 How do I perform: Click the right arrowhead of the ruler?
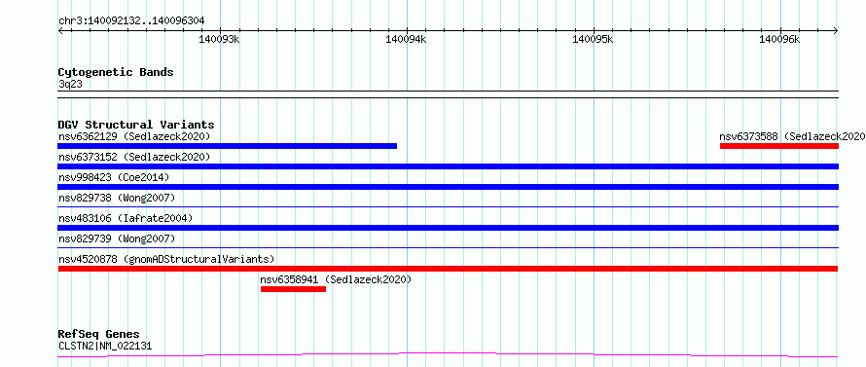point(836,30)
